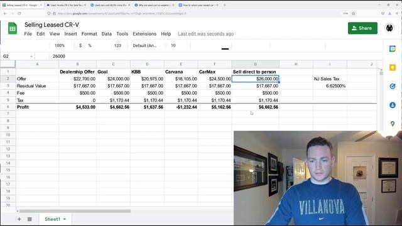This screenshot has width=402, height=226.
Task: Click the site lock icon in address bar
Action: 55,13
